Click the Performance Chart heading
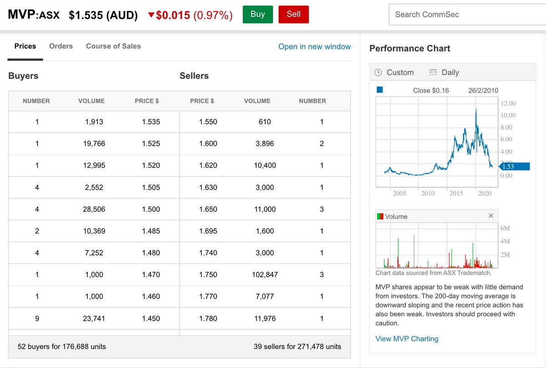 (x=409, y=48)
